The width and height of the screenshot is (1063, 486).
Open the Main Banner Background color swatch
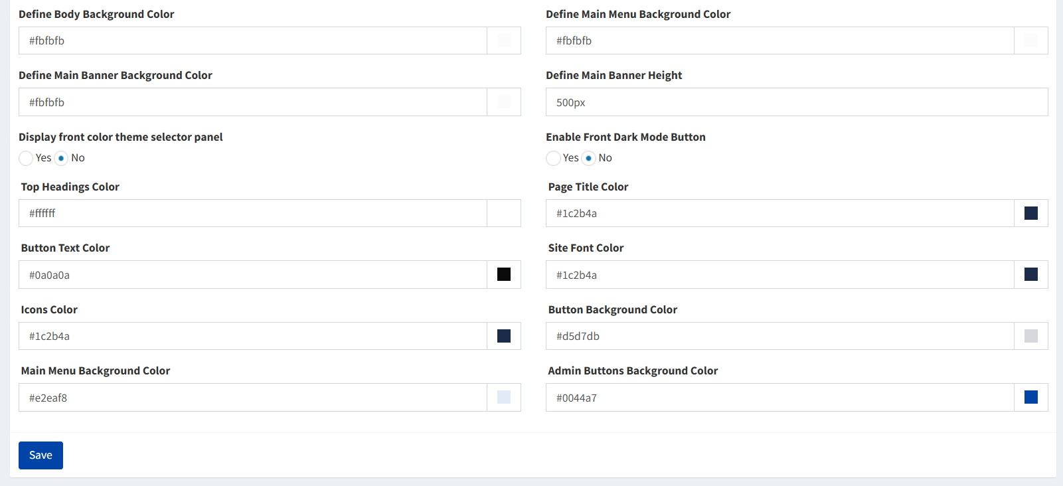(x=503, y=102)
